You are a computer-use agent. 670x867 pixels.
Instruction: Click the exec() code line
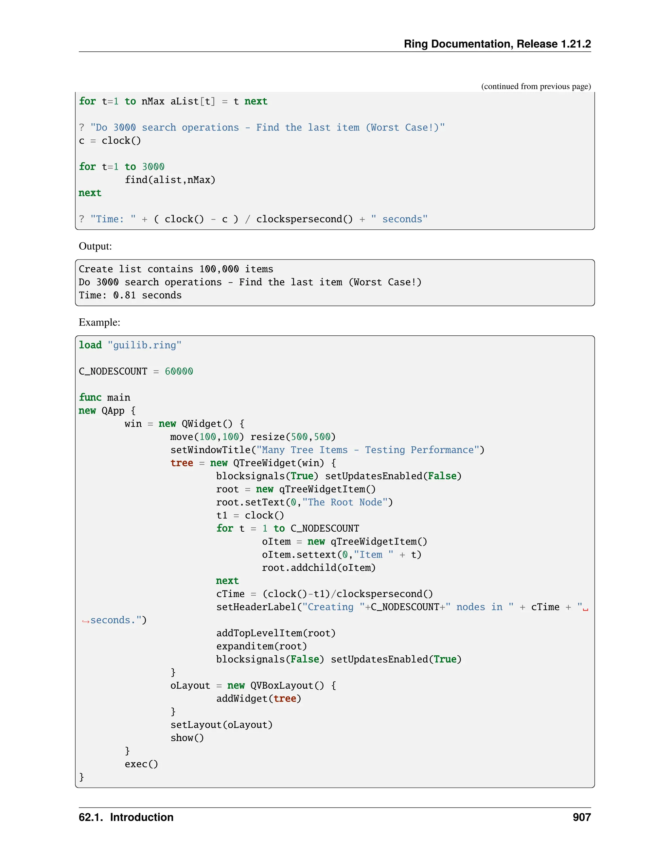click(141, 764)
